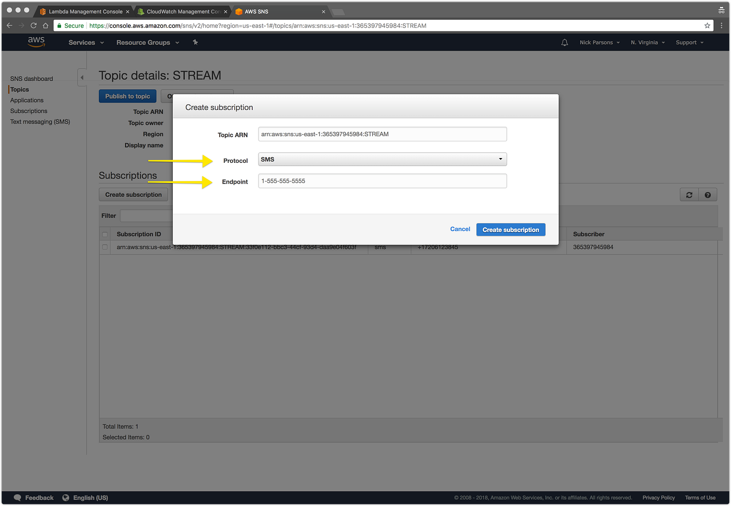The height and width of the screenshot is (506, 731).
Task: Open the Text messaging (SMS) sidebar item
Action: point(40,122)
